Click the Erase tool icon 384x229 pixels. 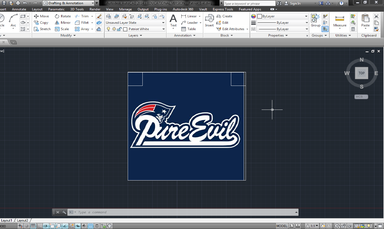tap(99, 16)
